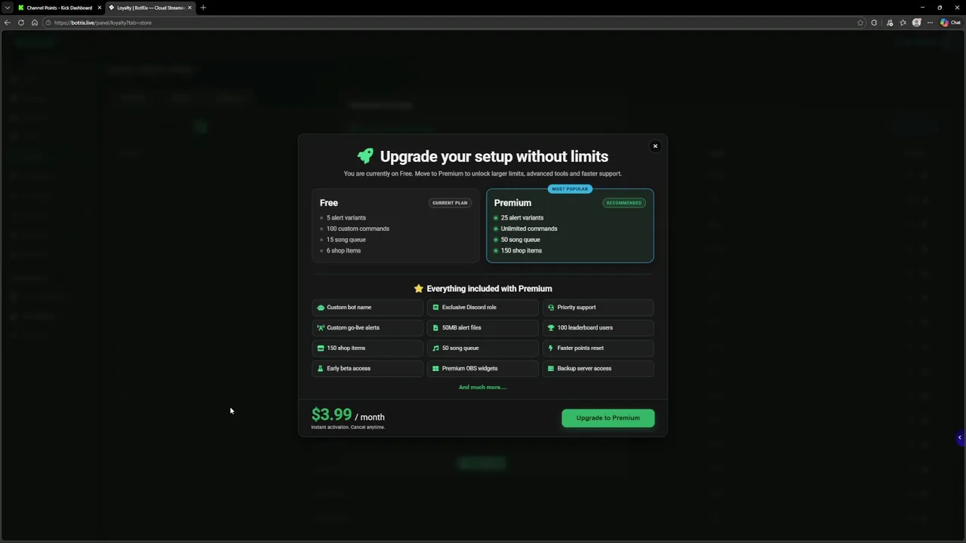966x543 pixels.
Task: Select the Free plan card
Action: (x=395, y=225)
